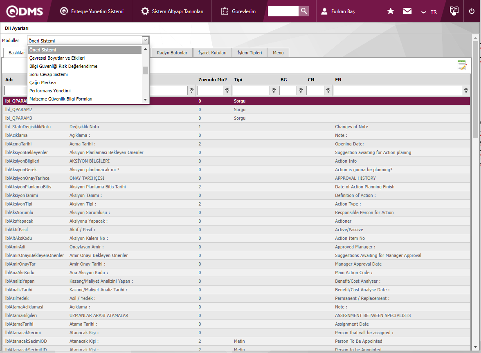Expand the TR language selector

pyautogui.click(x=429, y=12)
